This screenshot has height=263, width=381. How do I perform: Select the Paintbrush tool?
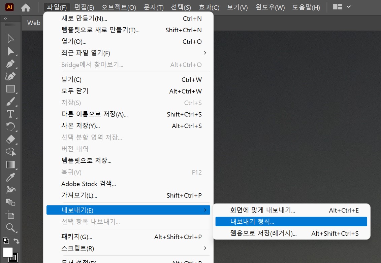pos(10,102)
